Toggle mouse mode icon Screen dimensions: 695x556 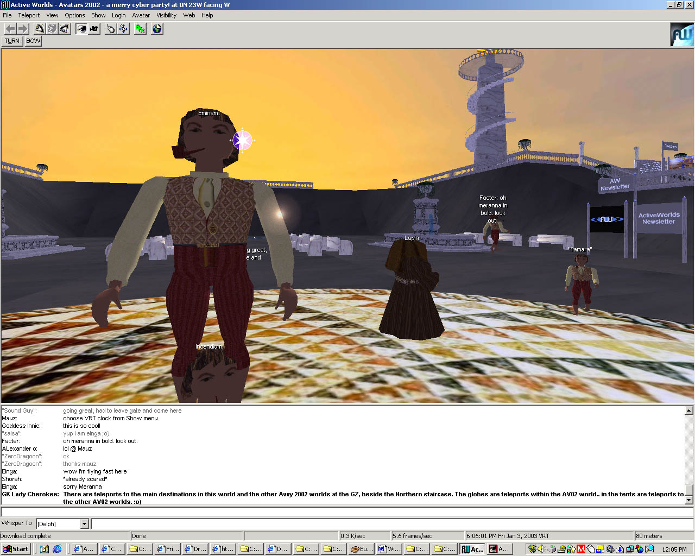[x=111, y=29]
